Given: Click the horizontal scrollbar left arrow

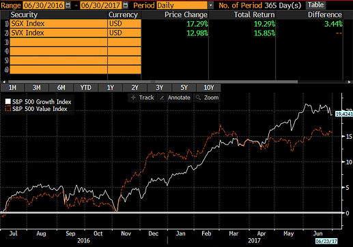Looking at the screenshot, I should [4, 82].
